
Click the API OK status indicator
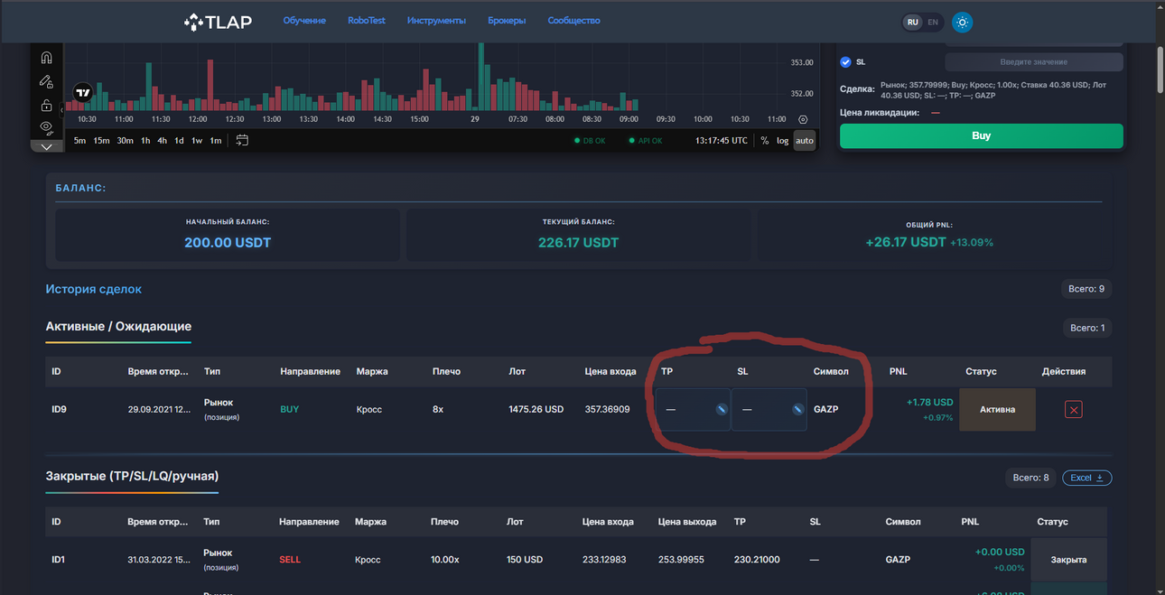click(x=646, y=141)
